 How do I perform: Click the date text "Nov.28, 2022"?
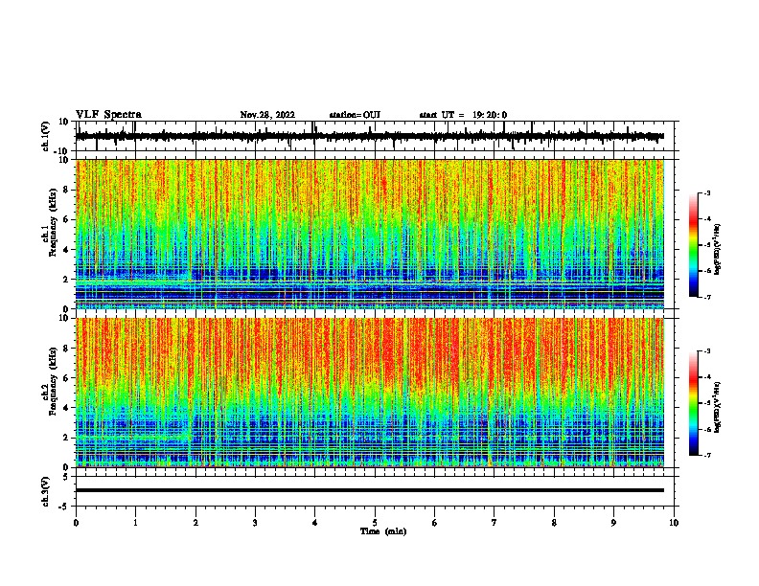tap(267, 115)
